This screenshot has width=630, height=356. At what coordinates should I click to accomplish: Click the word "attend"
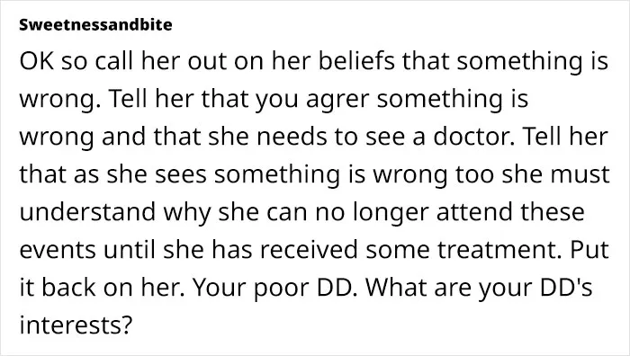click(474, 212)
